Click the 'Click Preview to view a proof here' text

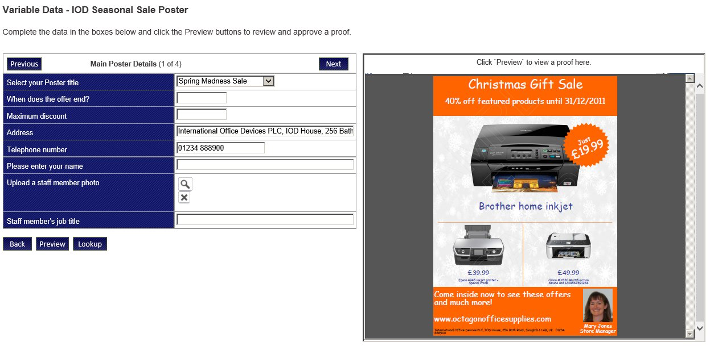[x=533, y=62]
